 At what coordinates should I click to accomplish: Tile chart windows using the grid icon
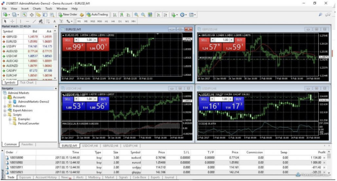coord(150,15)
